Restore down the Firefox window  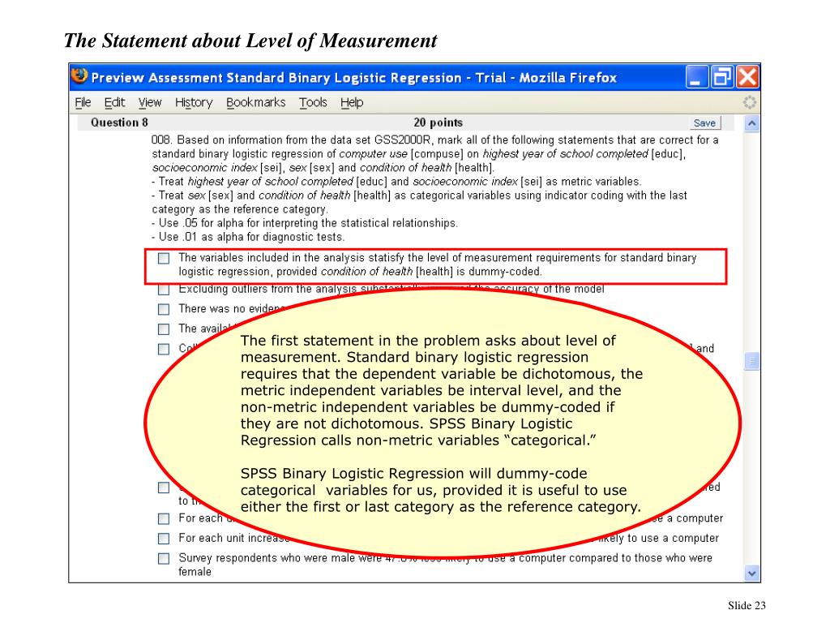click(722, 77)
